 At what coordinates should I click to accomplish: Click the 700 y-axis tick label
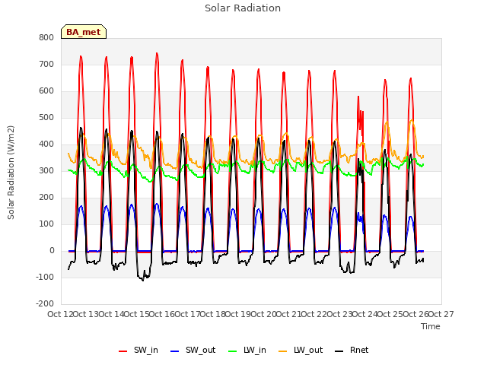(46, 64)
